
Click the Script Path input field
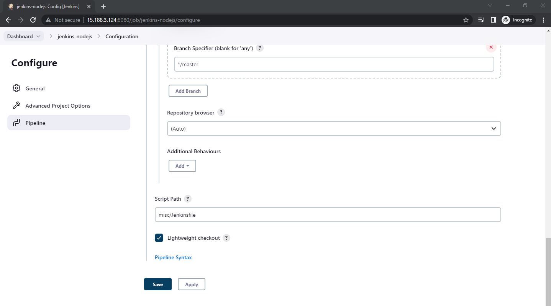[328, 215]
